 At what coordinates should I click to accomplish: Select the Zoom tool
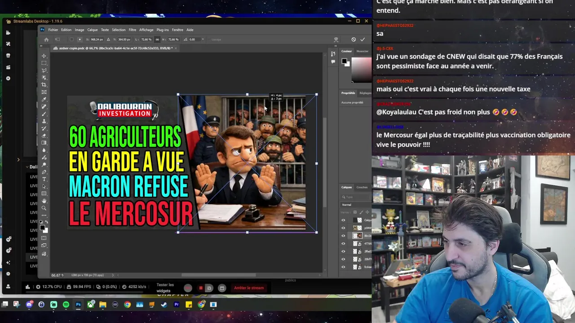tap(44, 208)
